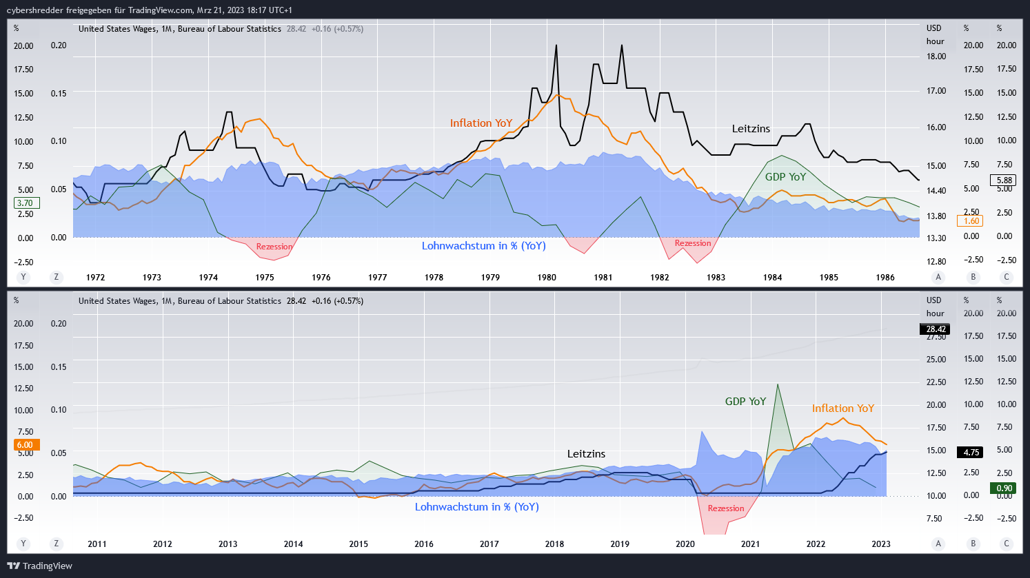Click the Y scale badge in the upper chart
The image size is (1030, 578).
[23, 277]
